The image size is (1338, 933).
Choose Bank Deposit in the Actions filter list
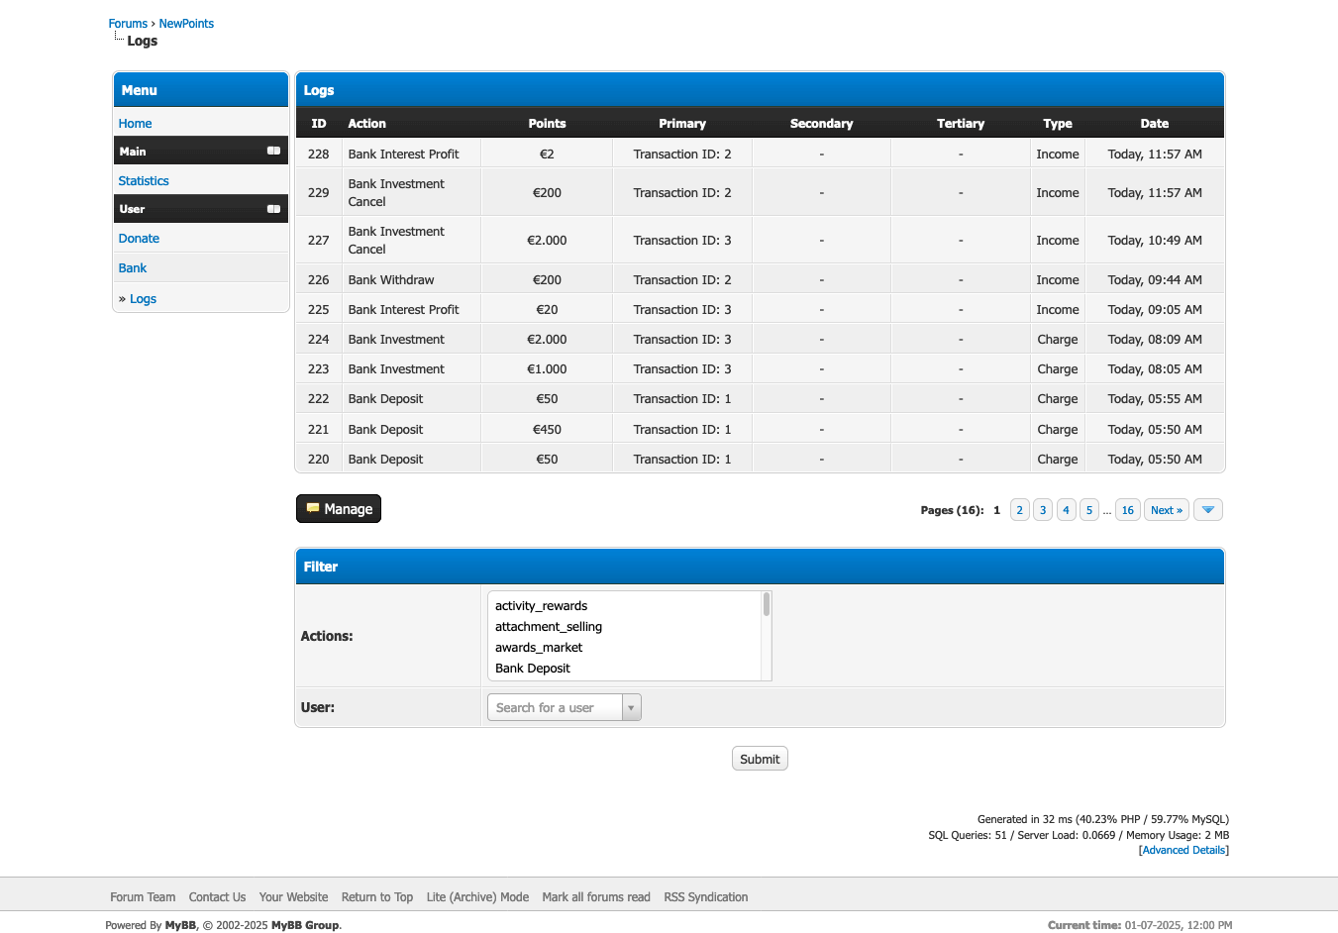pyautogui.click(x=533, y=669)
